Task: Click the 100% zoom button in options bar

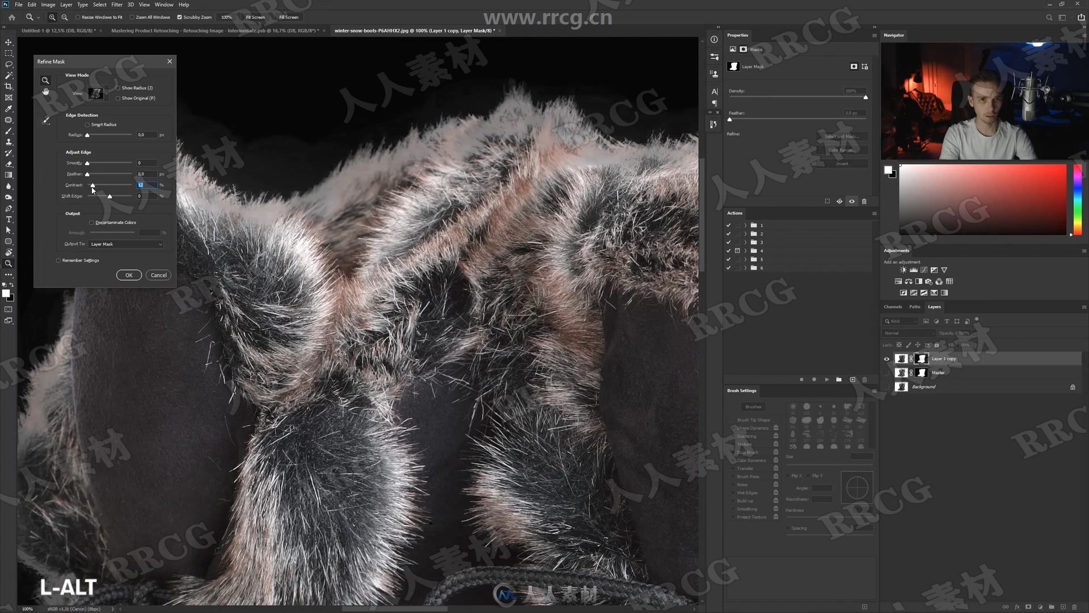Action: (x=226, y=17)
